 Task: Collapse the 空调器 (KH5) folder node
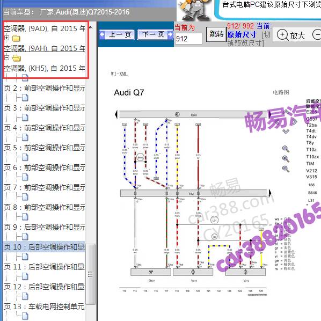(x=7, y=58)
